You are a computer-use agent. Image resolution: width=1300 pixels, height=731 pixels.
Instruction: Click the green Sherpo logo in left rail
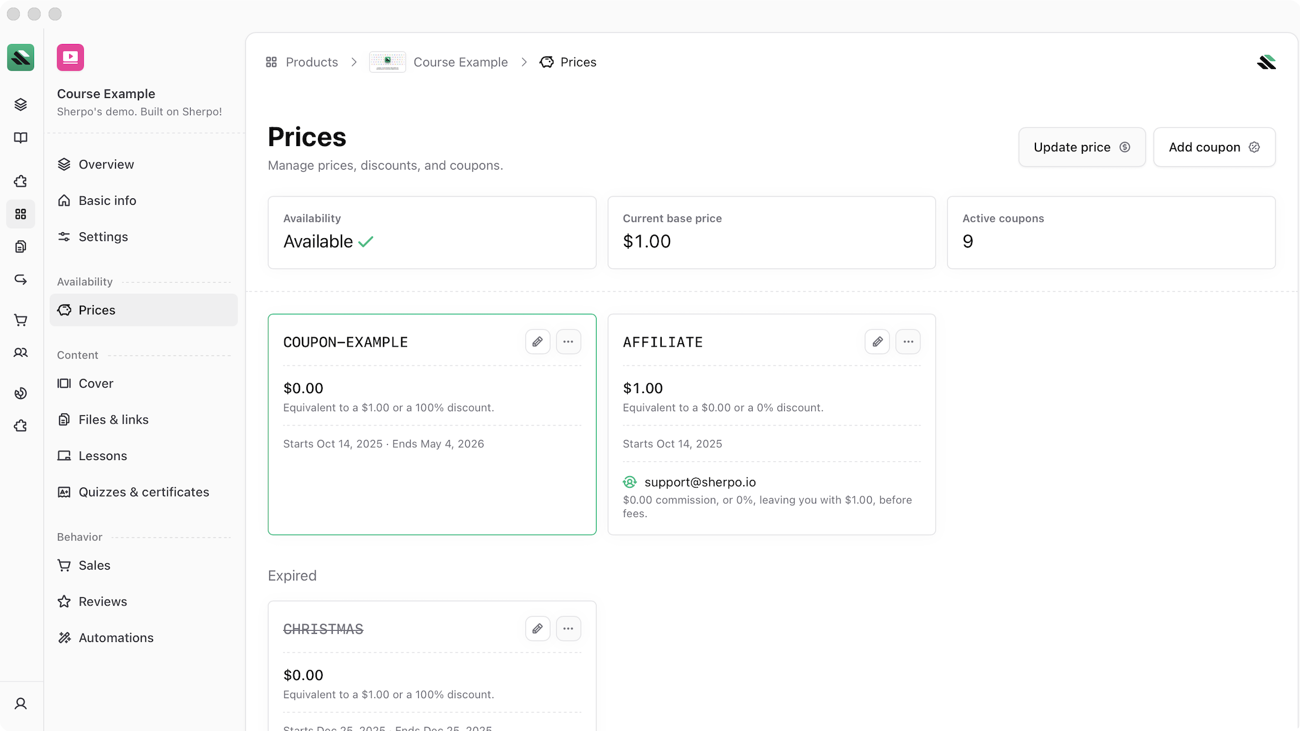pyautogui.click(x=21, y=57)
